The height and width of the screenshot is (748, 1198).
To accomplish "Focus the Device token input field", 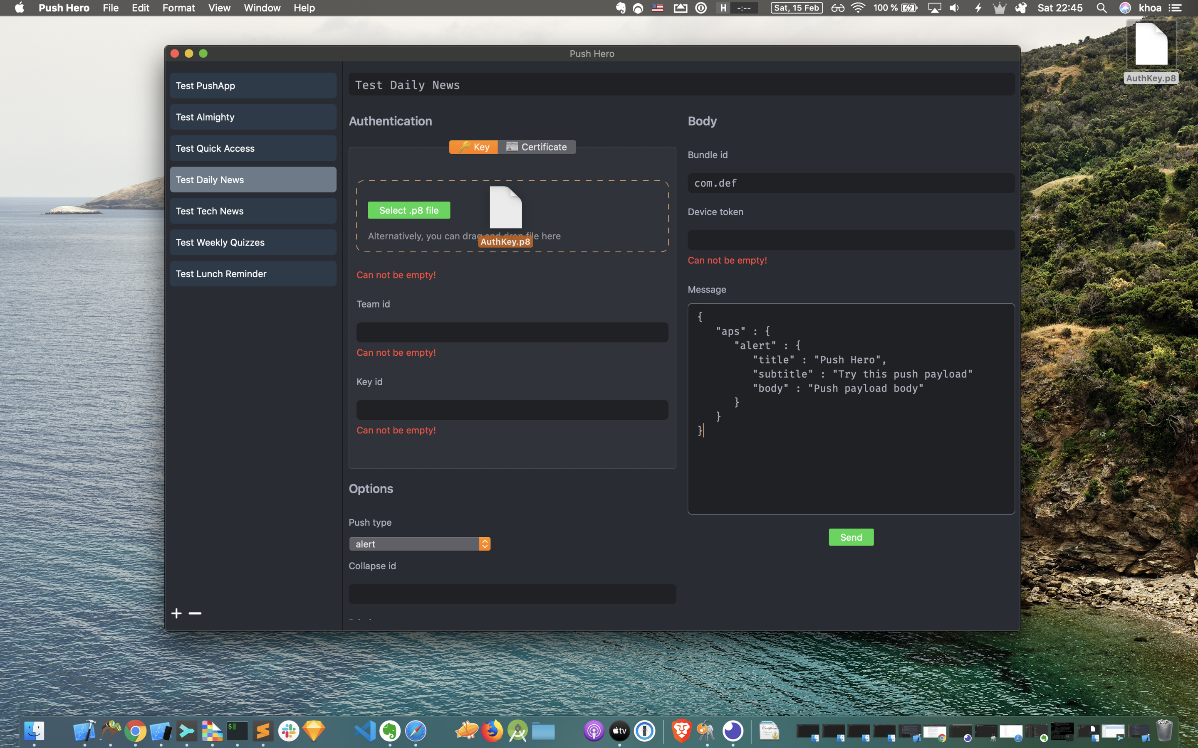I will click(851, 240).
